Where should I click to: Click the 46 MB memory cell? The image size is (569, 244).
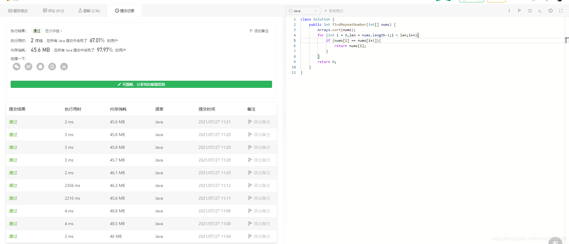click(x=116, y=236)
